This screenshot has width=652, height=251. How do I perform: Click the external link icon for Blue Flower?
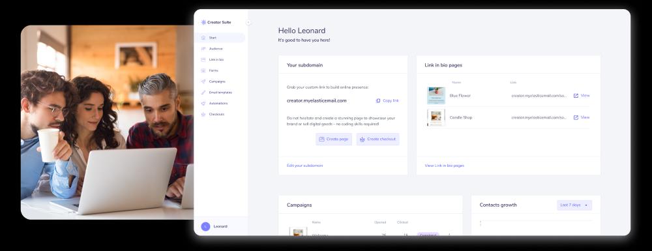coord(576,96)
